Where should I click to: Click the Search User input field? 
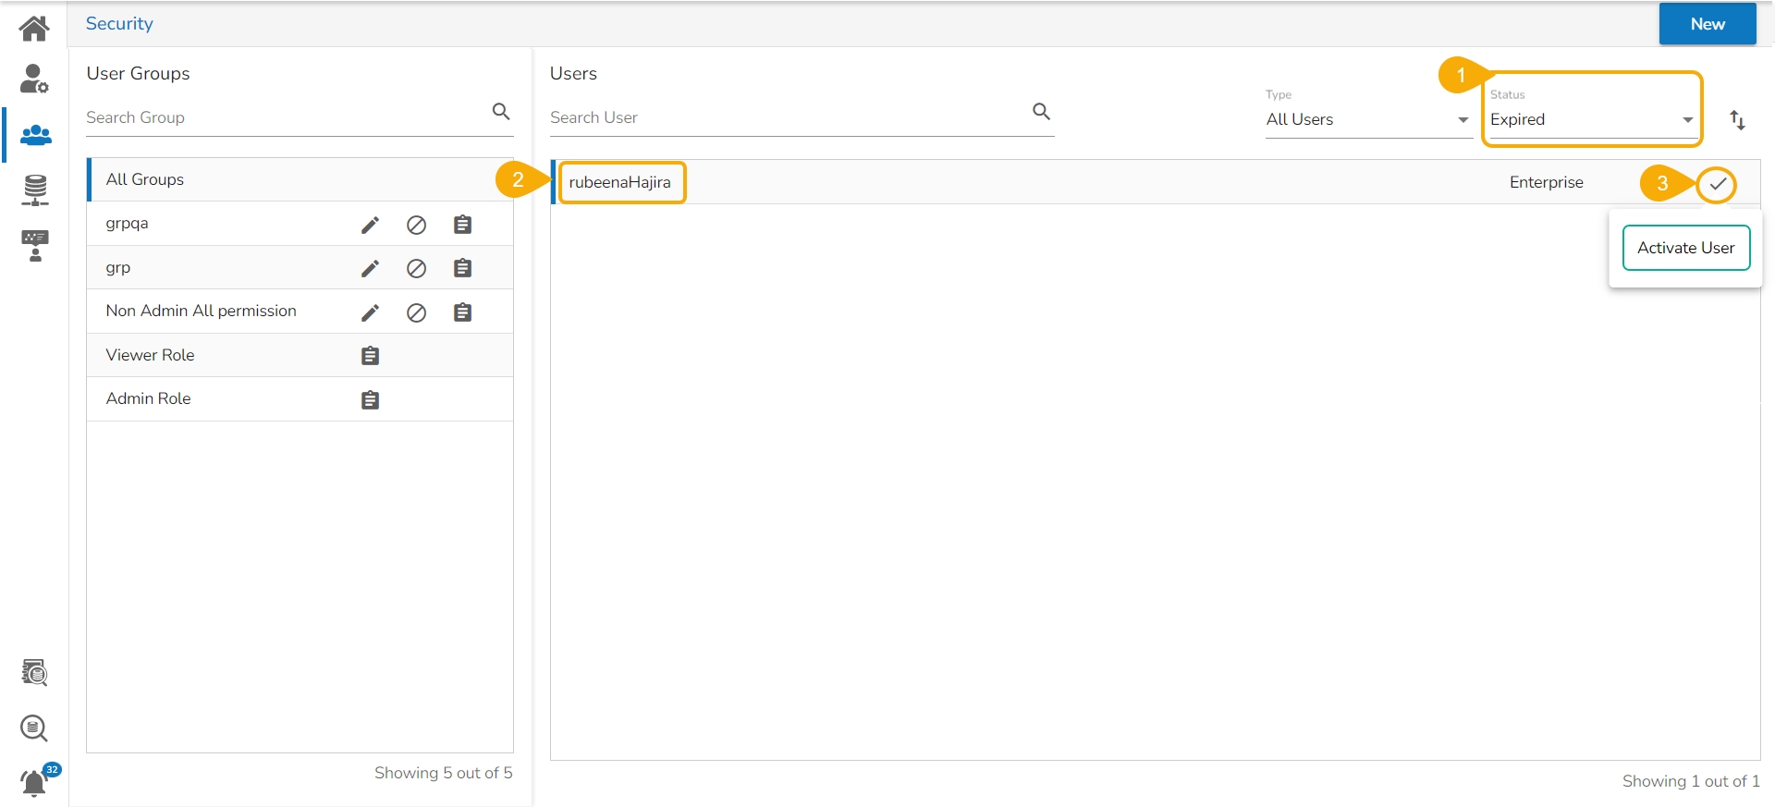coord(786,117)
